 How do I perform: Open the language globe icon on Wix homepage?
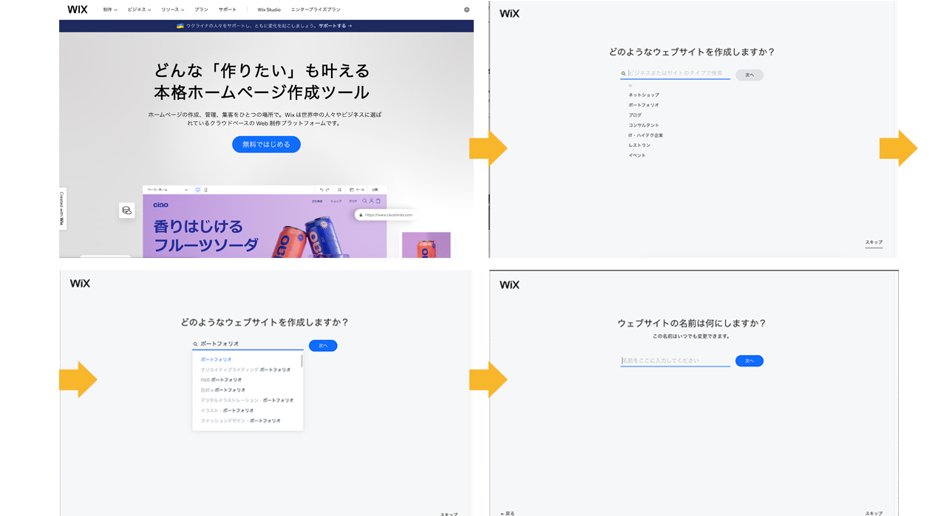(x=466, y=10)
